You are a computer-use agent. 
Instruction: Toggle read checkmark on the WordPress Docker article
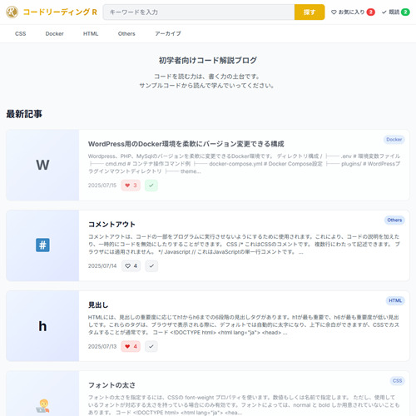tap(151, 186)
